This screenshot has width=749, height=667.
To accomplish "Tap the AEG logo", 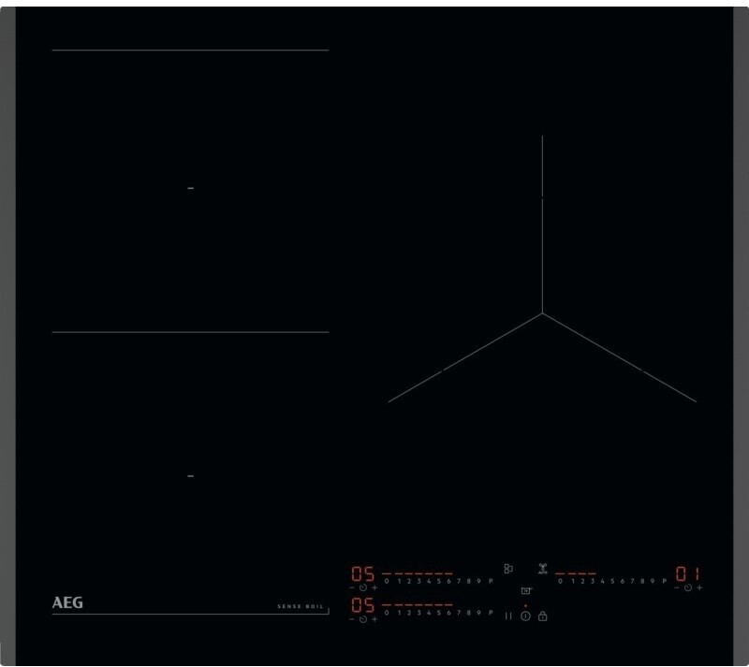I will point(67,603).
